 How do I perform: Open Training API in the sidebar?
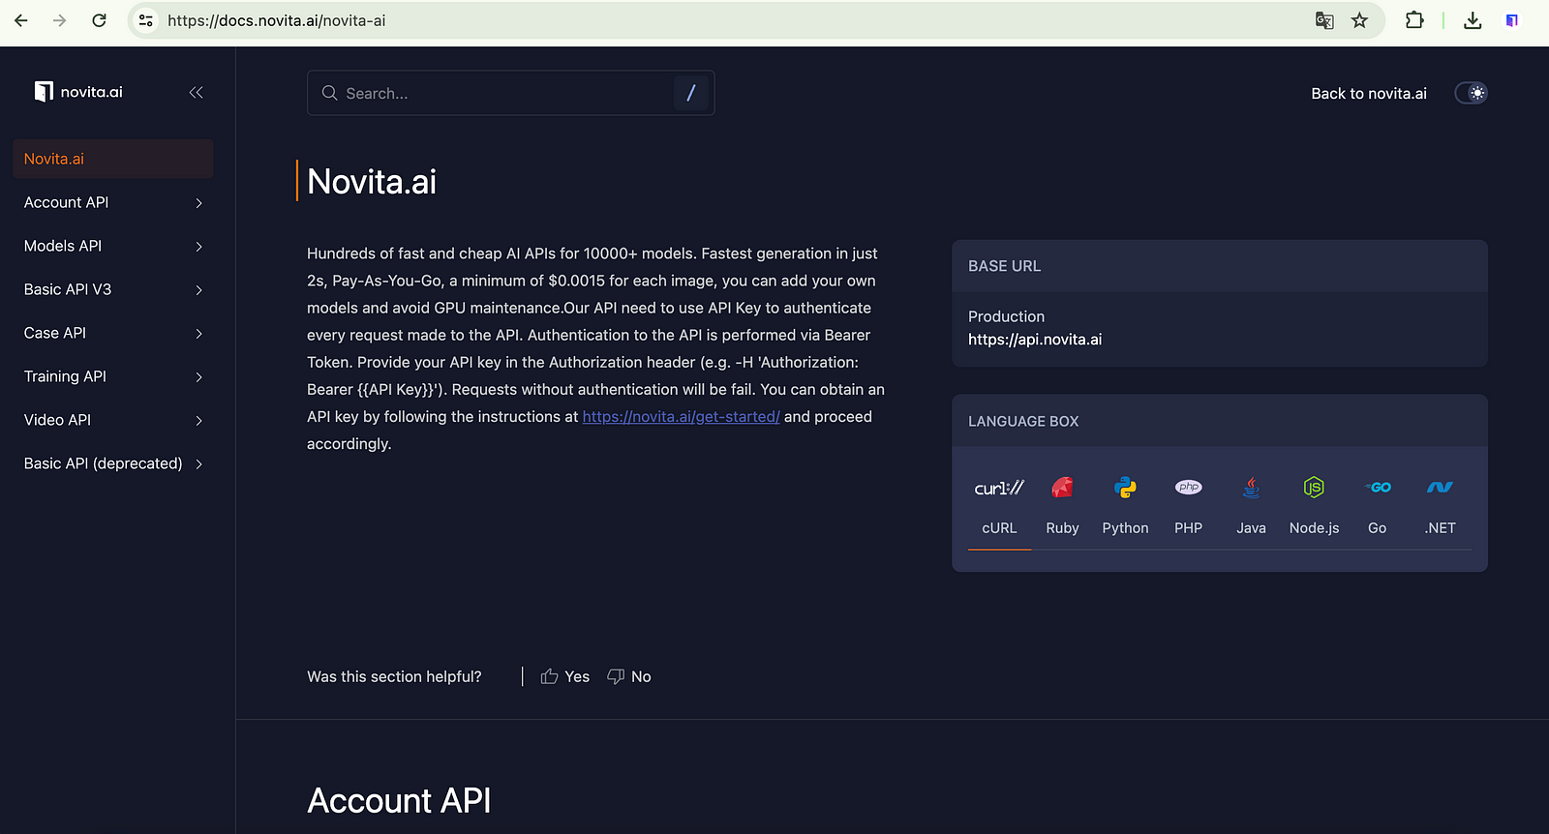point(65,376)
